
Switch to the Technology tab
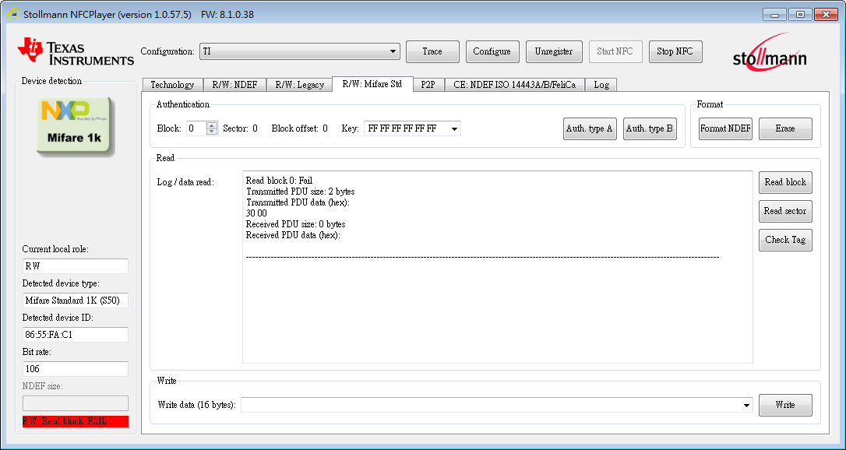tap(172, 85)
